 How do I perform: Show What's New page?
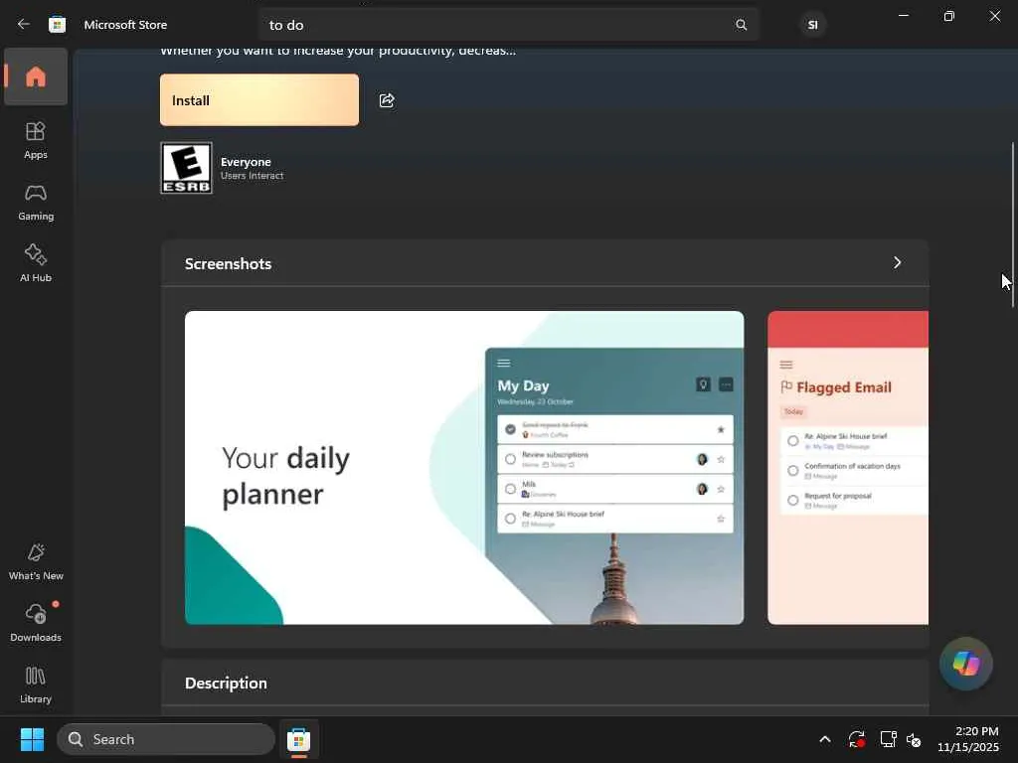[36, 562]
